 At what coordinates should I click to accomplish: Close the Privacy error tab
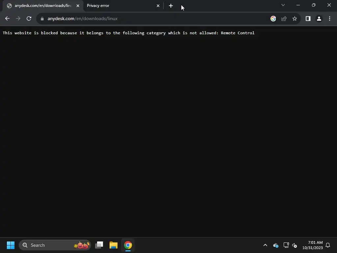click(158, 6)
